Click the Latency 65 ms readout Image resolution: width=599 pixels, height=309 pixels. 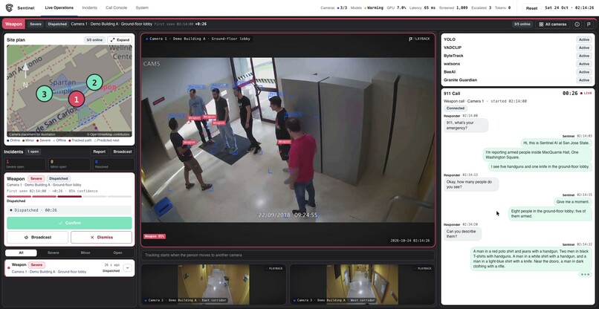click(422, 7)
